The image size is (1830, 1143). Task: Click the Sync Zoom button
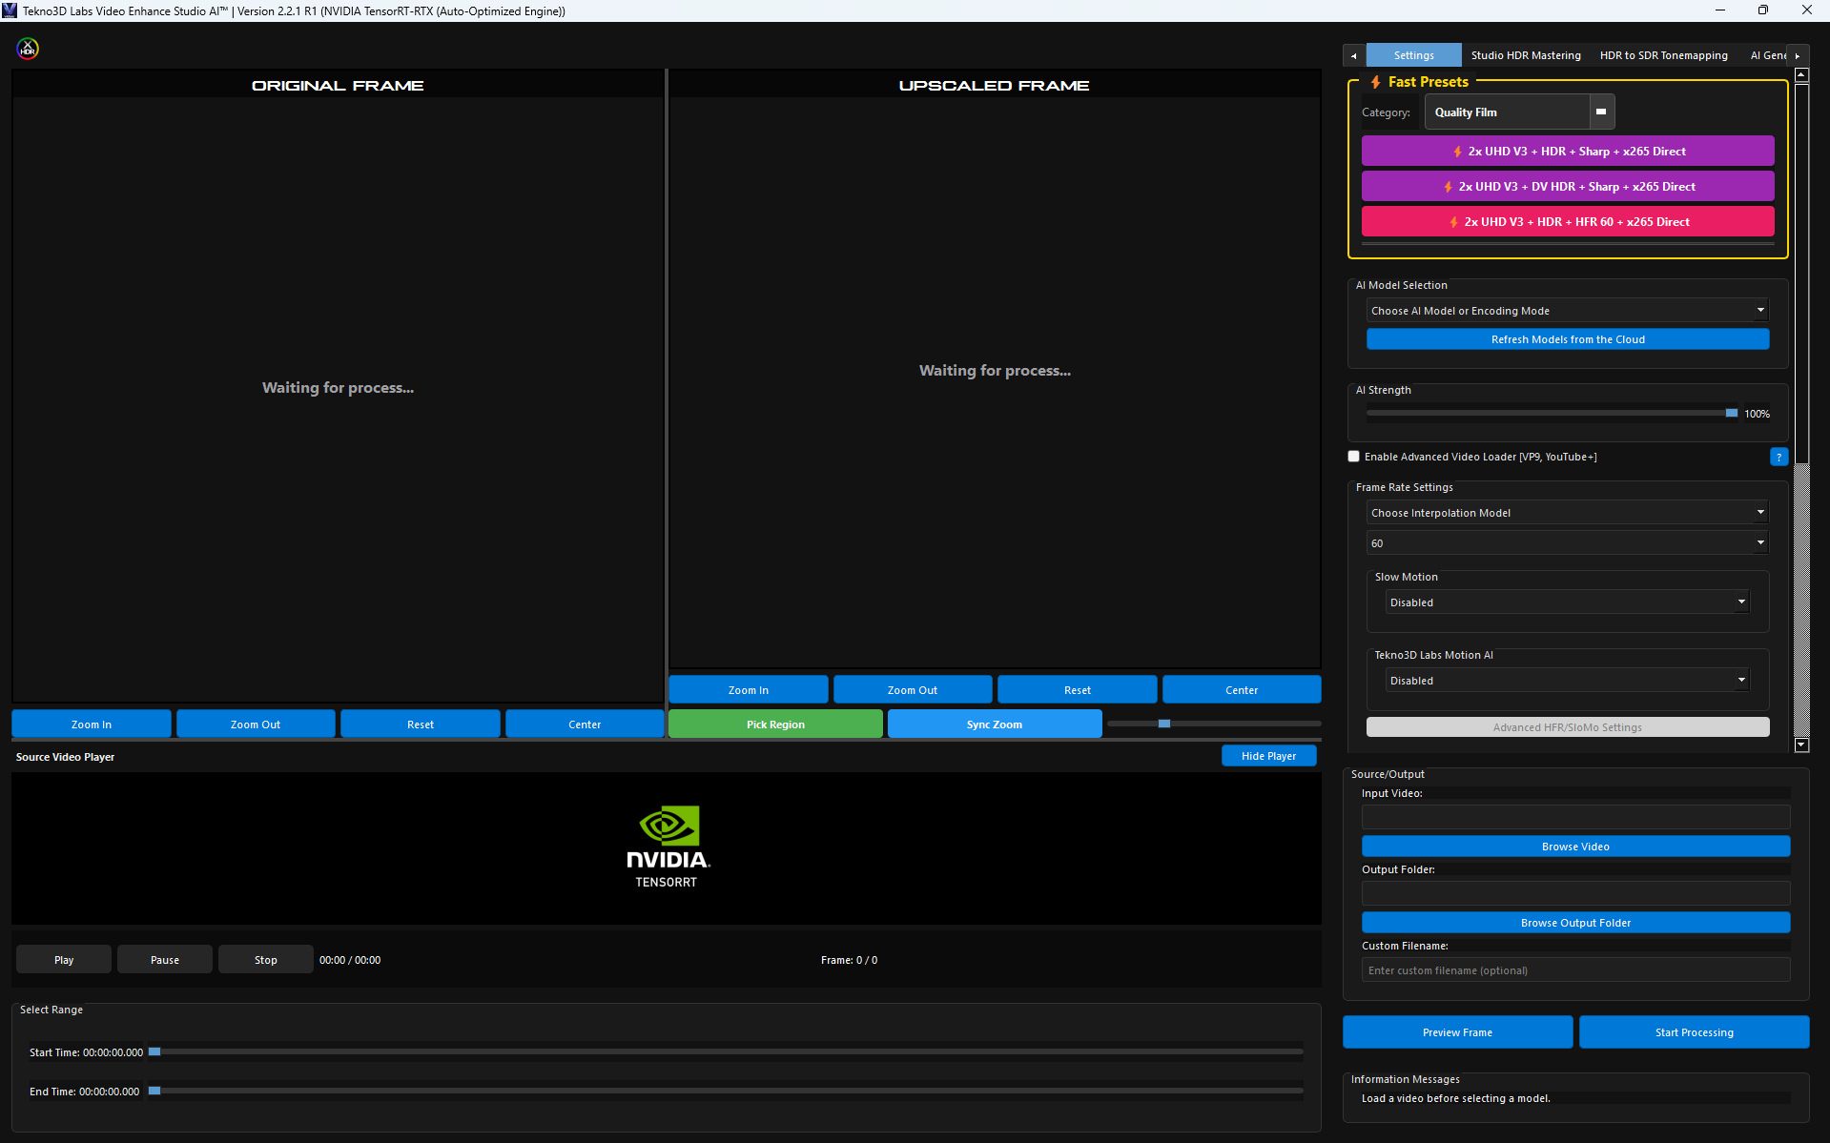coord(994,725)
